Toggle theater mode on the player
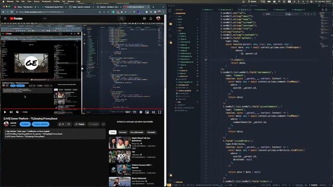The image size is (333, 187). [x=153, y=112]
